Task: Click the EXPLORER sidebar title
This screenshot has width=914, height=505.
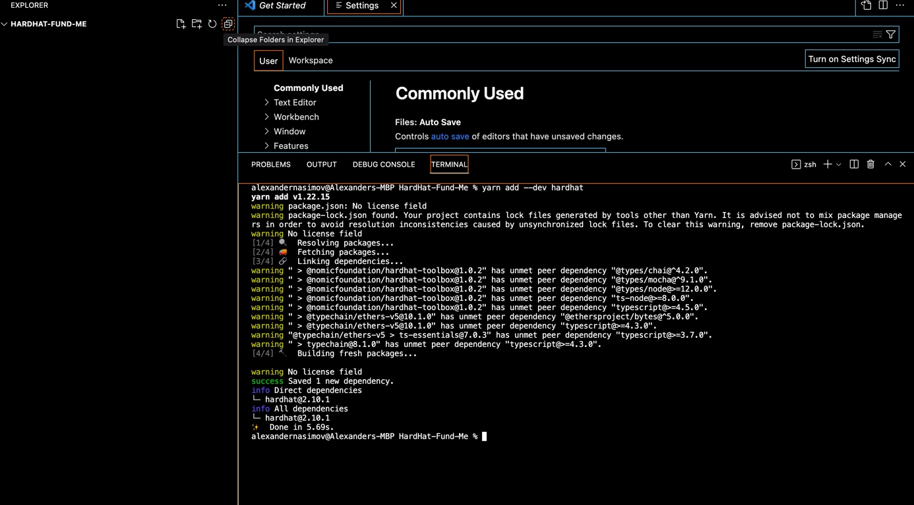Action: 29,5
